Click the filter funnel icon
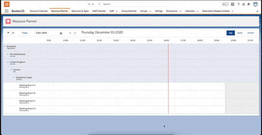 [x=8, y=33]
